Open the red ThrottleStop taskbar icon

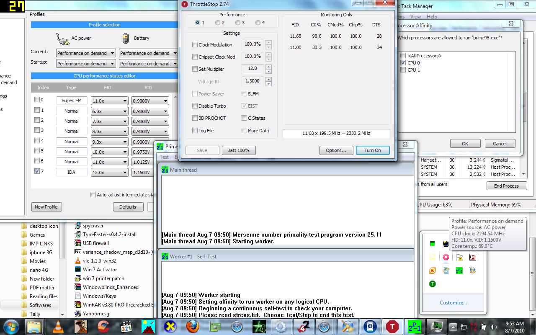click(392, 326)
